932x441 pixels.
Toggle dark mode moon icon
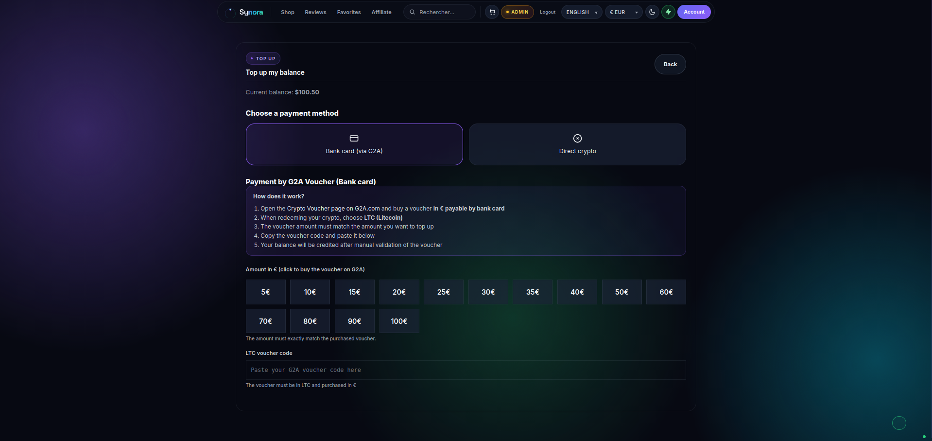(x=652, y=12)
